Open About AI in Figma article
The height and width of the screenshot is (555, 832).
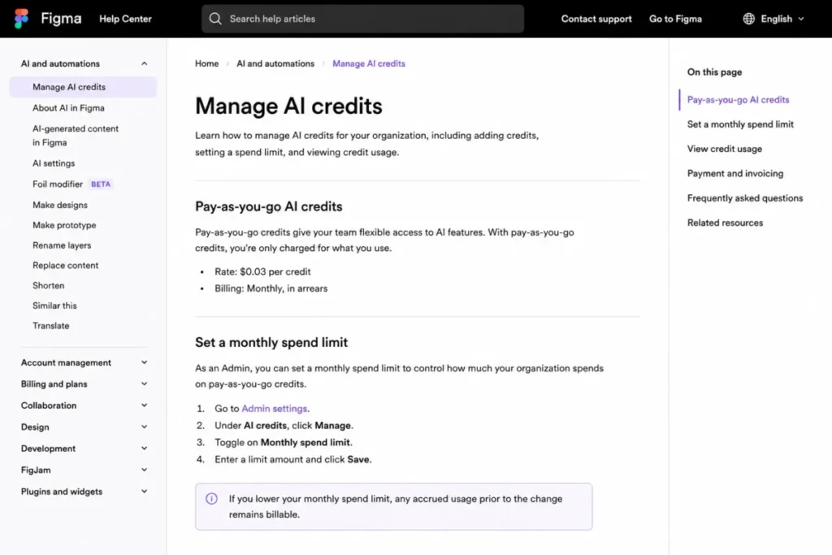coord(68,108)
